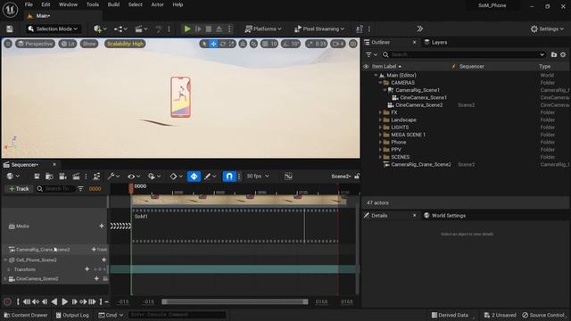This screenshot has height=321, width=571.
Task: Open the 30 fps frame rate dropdown
Action: [258, 177]
